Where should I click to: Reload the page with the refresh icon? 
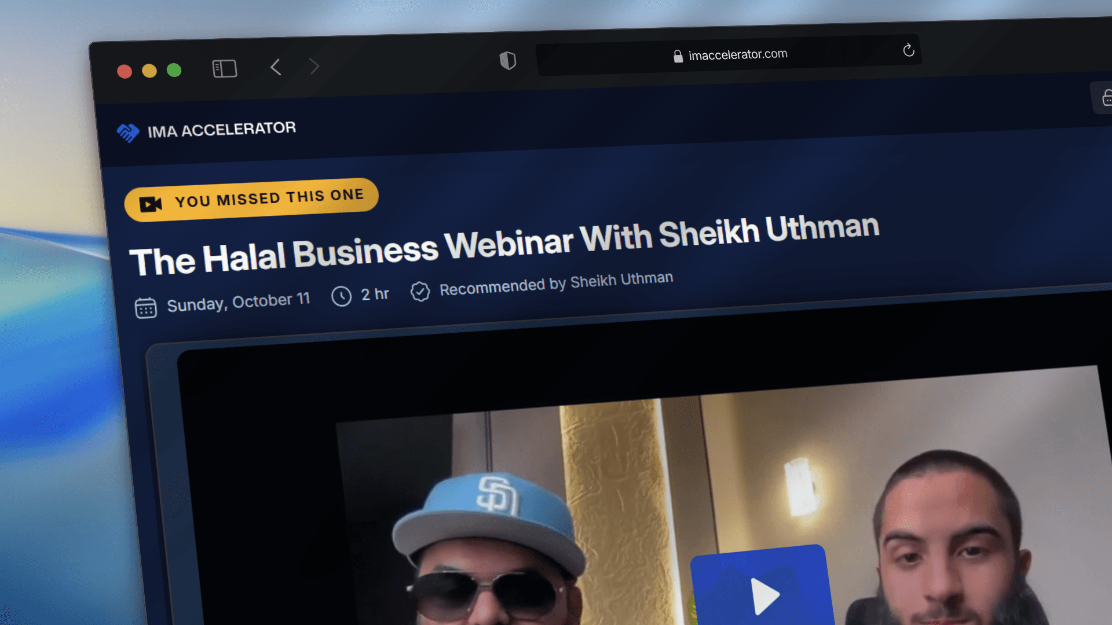[908, 50]
